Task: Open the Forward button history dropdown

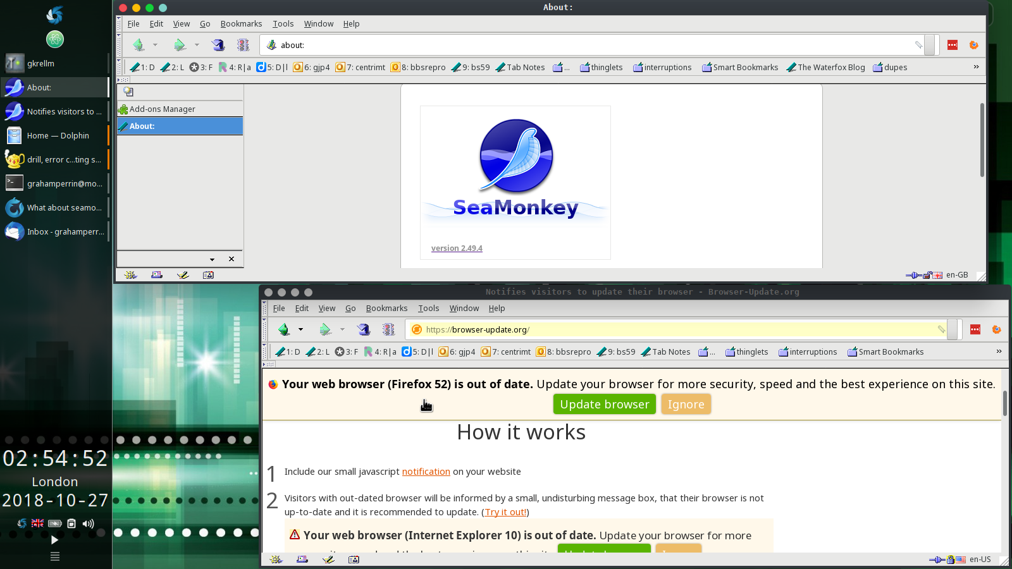Action: click(x=196, y=44)
